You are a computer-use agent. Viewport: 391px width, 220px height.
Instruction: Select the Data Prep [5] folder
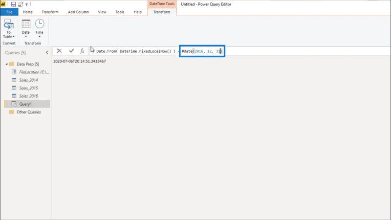28,64
